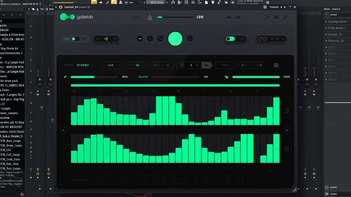Click the last tall bar in upper lane

click(x=276, y=111)
